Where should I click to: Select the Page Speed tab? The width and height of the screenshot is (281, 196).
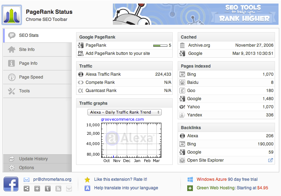click(38, 77)
